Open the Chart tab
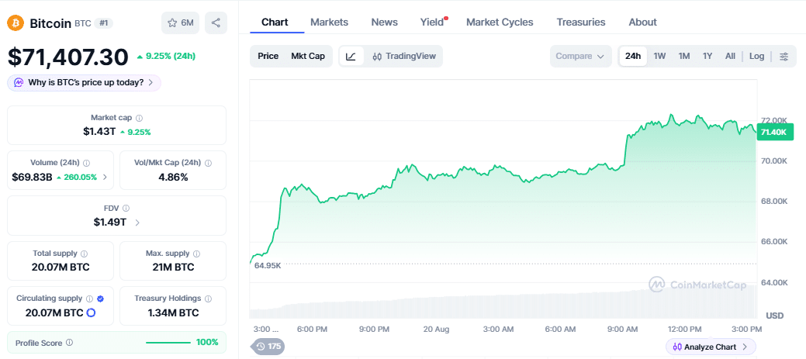This screenshot has width=806, height=359. coord(275,22)
